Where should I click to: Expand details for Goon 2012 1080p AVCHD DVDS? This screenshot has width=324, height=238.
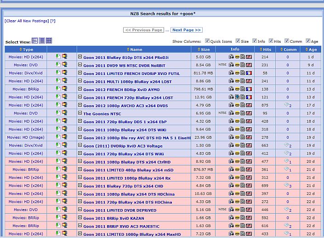(x=80, y=105)
